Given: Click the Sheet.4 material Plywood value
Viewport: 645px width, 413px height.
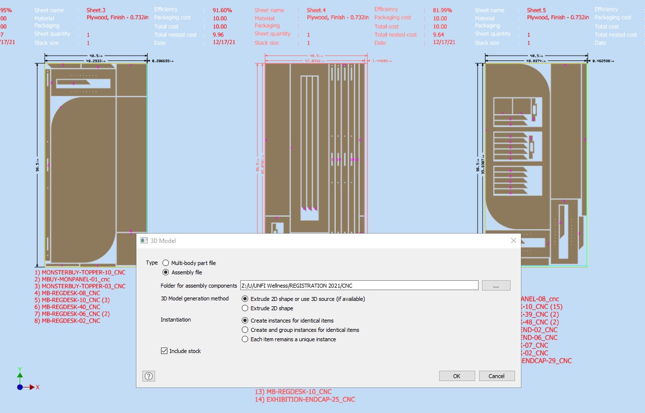Looking at the screenshot, I should click(337, 17).
